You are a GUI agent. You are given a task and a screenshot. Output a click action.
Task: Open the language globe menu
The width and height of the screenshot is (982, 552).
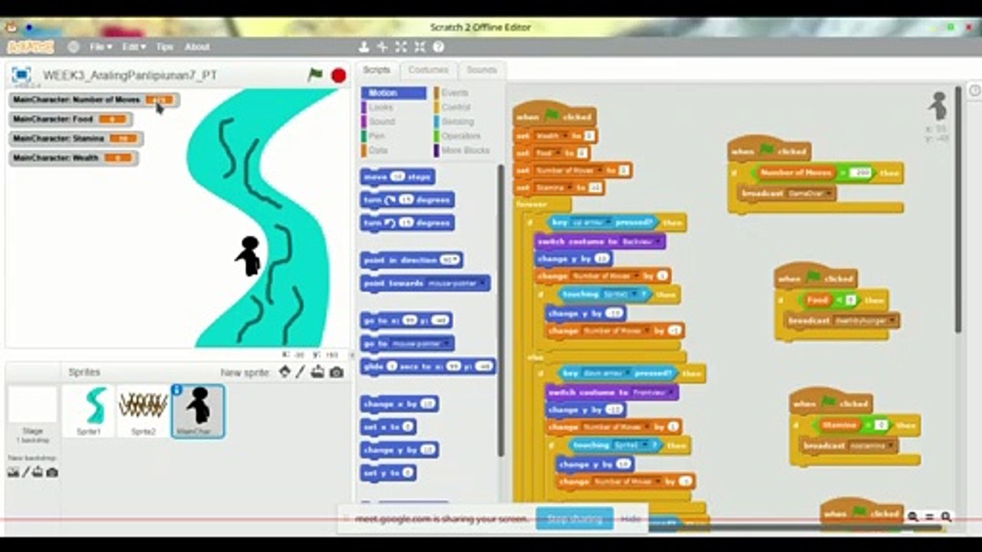pyautogui.click(x=74, y=47)
